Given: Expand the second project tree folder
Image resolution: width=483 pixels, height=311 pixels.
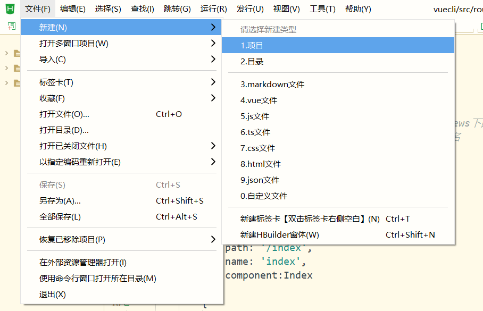Looking at the screenshot, I should tap(6, 68).
